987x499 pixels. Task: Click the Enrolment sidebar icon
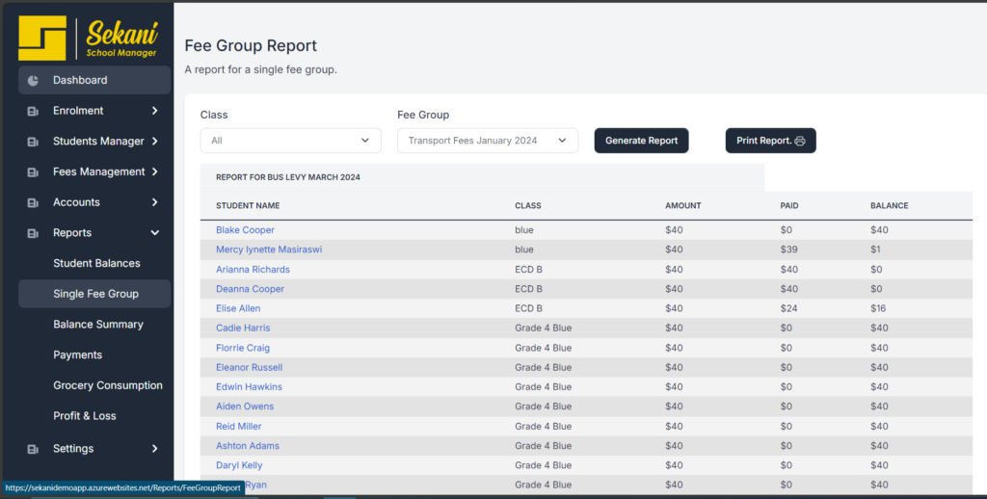coord(33,111)
